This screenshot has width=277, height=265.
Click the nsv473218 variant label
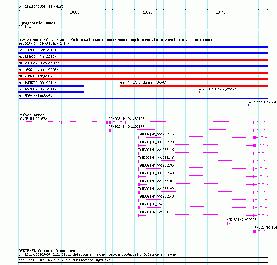pos(262,102)
